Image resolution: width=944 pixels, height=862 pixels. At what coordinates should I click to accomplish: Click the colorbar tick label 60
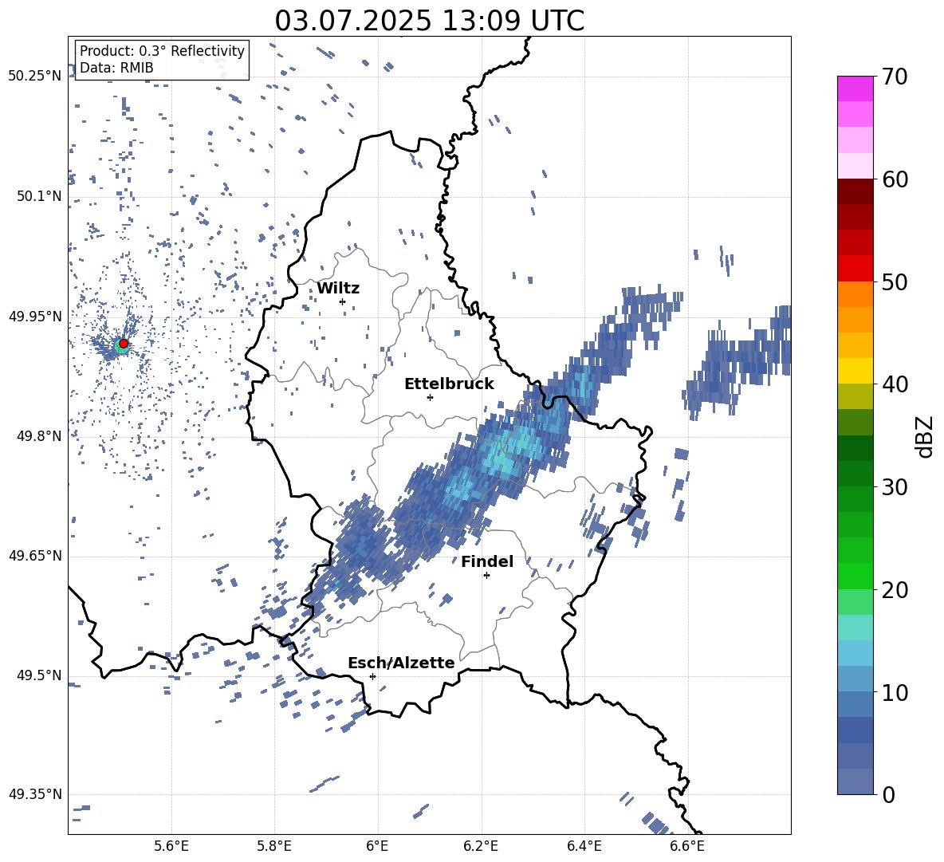tap(894, 179)
